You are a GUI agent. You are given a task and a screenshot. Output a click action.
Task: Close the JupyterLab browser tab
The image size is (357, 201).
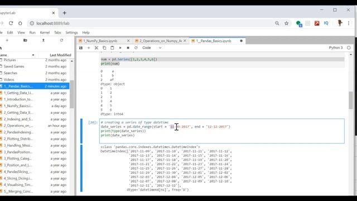coord(54,13)
